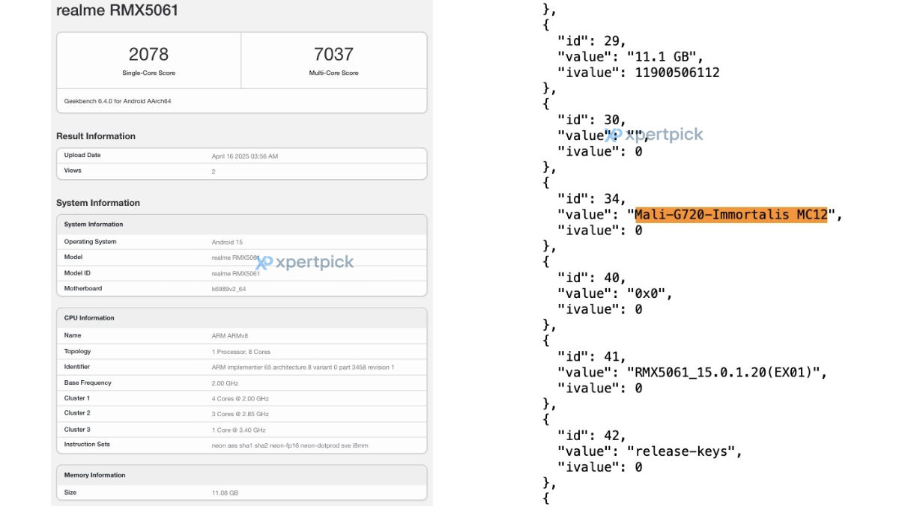Select the ARM ARMv8 name value

tap(230, 336)
